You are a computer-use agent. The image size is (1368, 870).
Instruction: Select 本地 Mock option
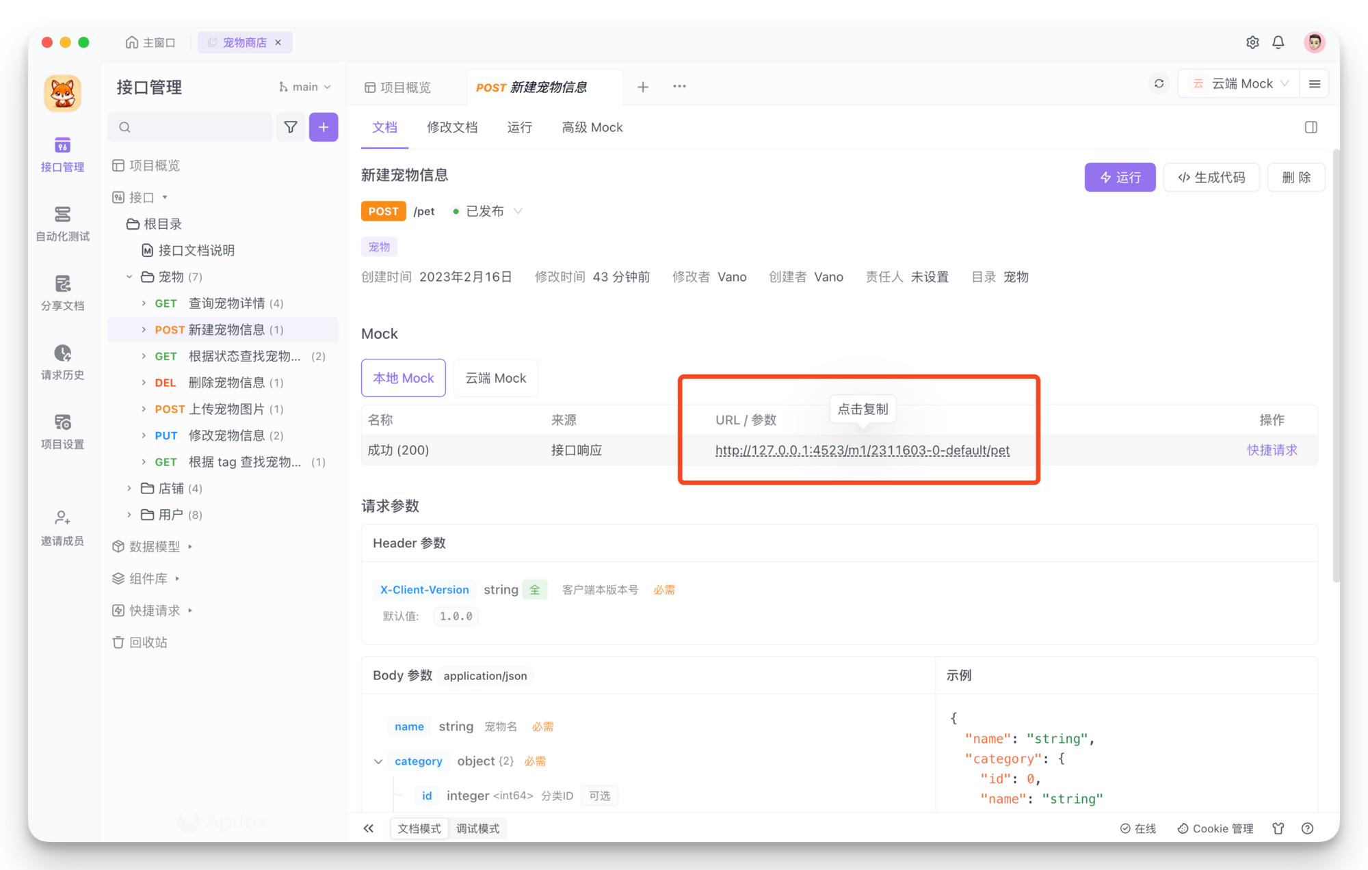click(x=404, y=378)
